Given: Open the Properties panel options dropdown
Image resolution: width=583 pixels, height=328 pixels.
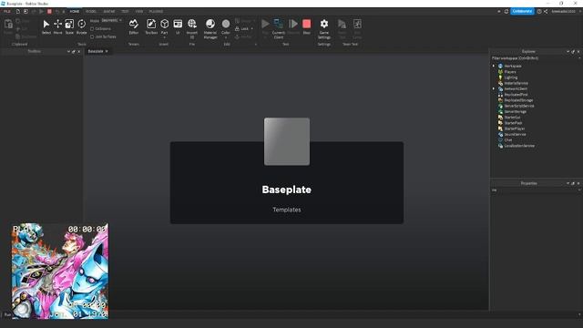Looking at the screenshot, I should pos(568,183).
